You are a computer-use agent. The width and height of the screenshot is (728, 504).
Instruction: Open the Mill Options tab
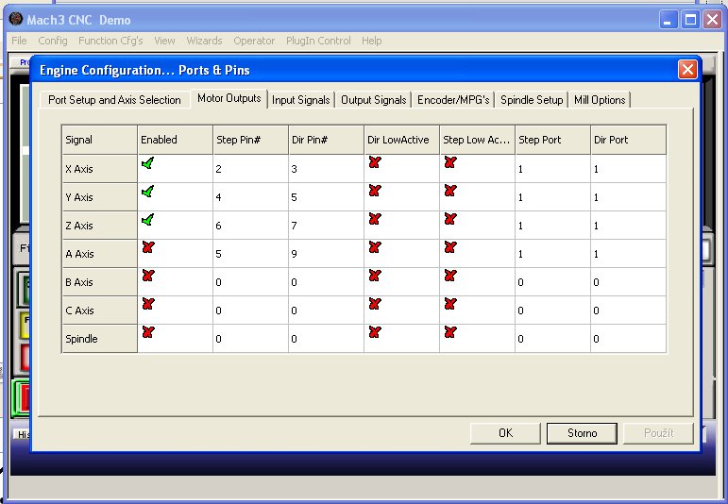pyautogui.click(x=600, y=100)
